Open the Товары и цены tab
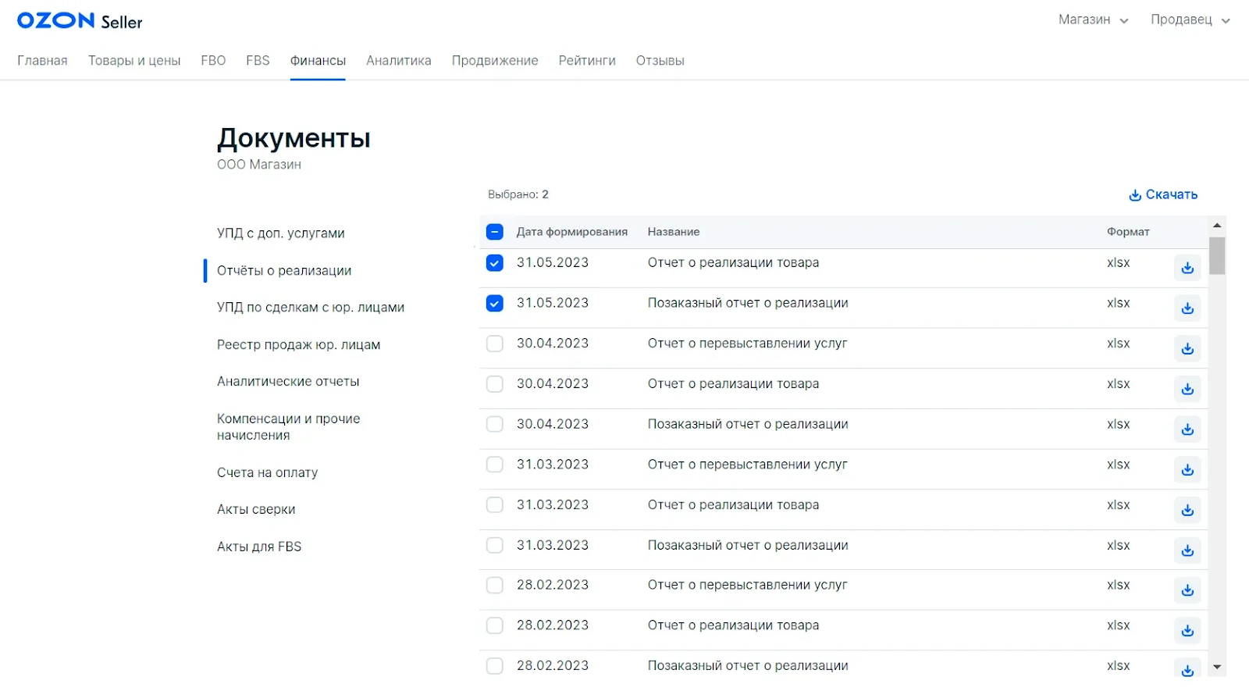Viewport: 1249px width, 691px height. click(x=134, y=61)
